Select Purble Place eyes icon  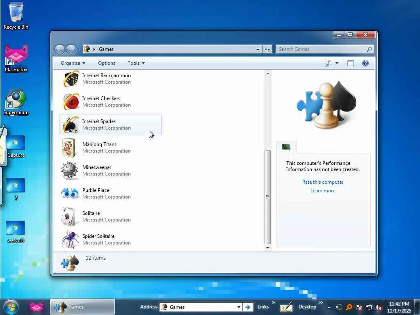[70, 193]
